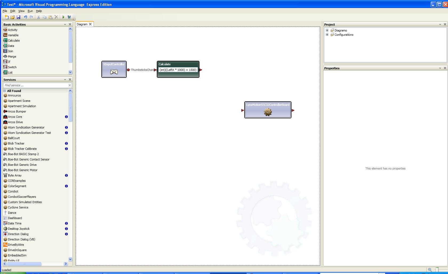Expand the Diagrams tree node
The height and width of the screenshot is (274, 448).
327,30
